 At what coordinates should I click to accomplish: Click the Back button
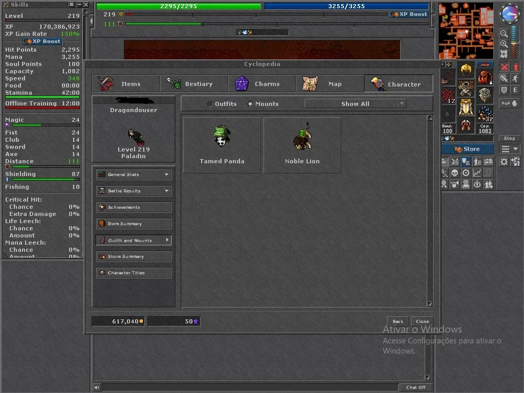click(x=398, y=321)
